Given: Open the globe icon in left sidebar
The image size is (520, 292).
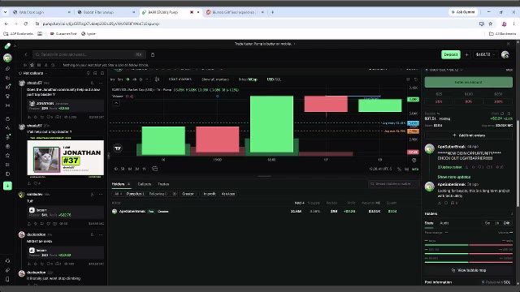Looking at the screenshot, I should (7, 146).
